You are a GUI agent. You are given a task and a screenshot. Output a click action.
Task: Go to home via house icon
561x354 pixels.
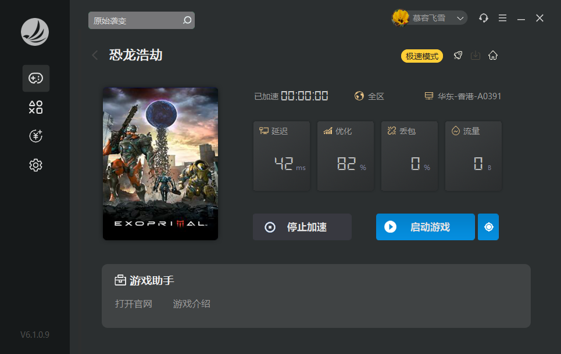(493, 56)
